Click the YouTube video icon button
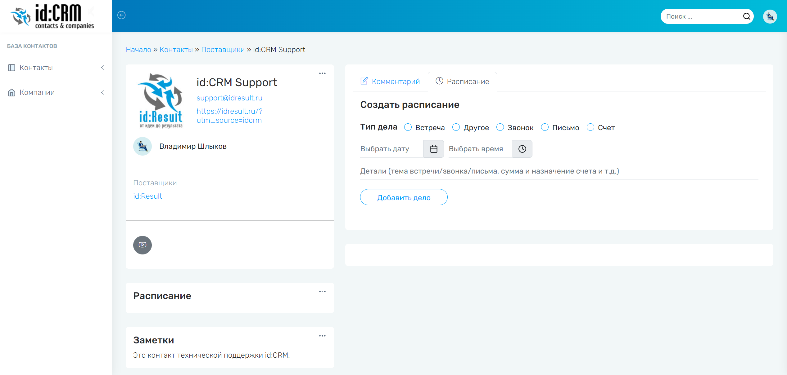The height and width of the screenshot is (375, 787). pos(142,245)
